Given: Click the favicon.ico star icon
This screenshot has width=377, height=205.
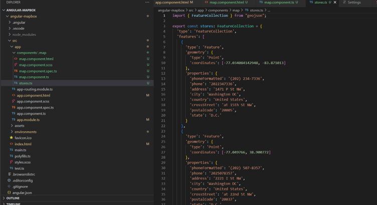Looking at the screenshot, I should [x=12, y=138].
